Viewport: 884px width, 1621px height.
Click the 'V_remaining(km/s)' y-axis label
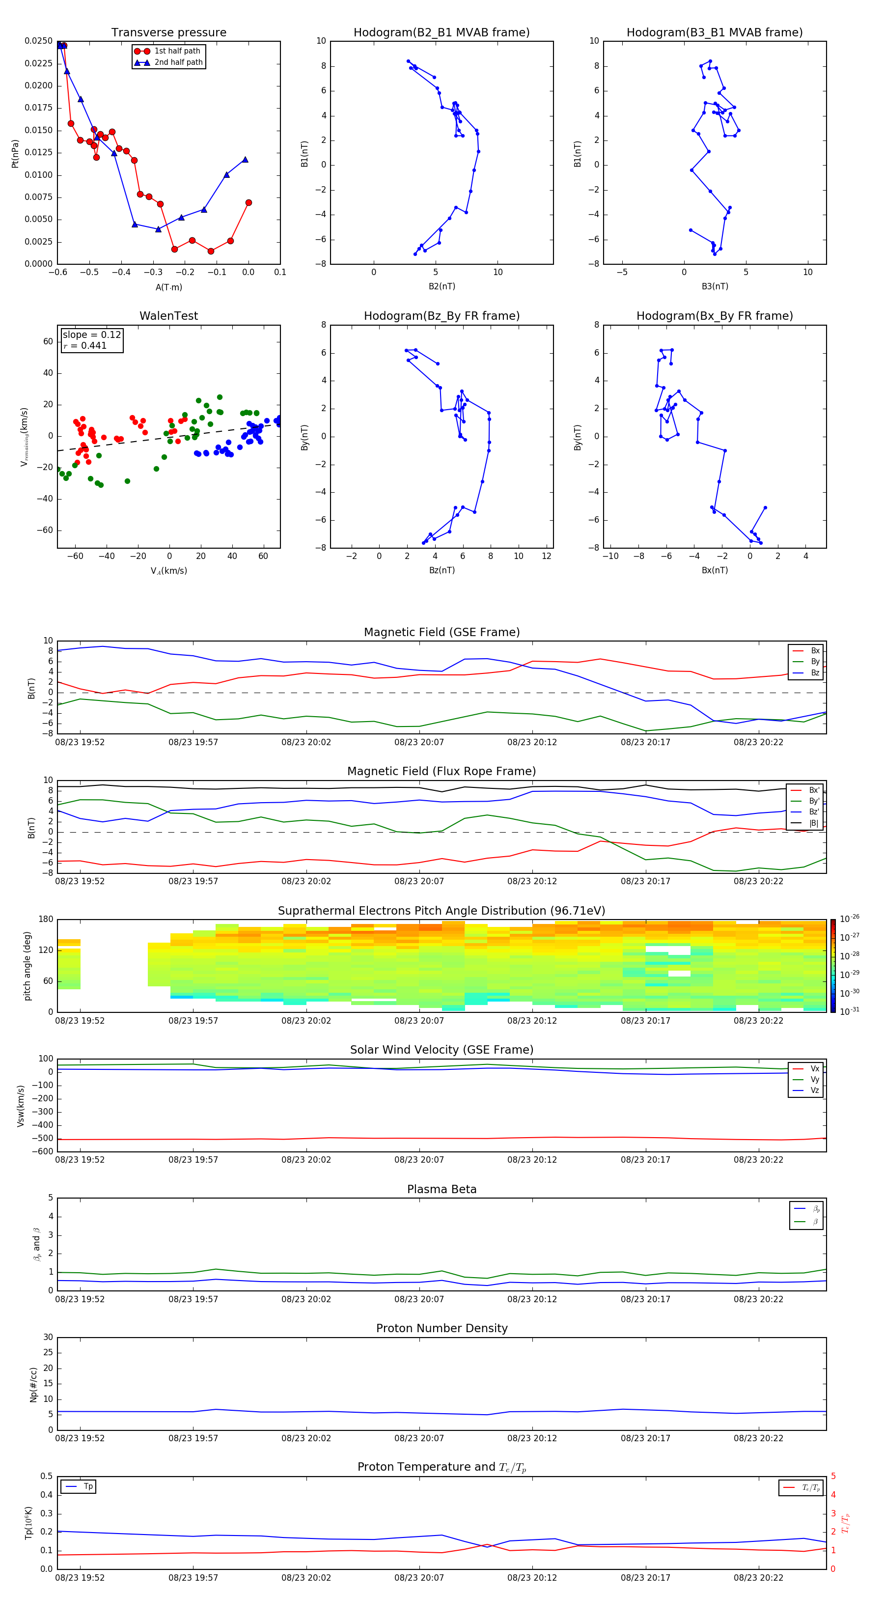[24, 437]
